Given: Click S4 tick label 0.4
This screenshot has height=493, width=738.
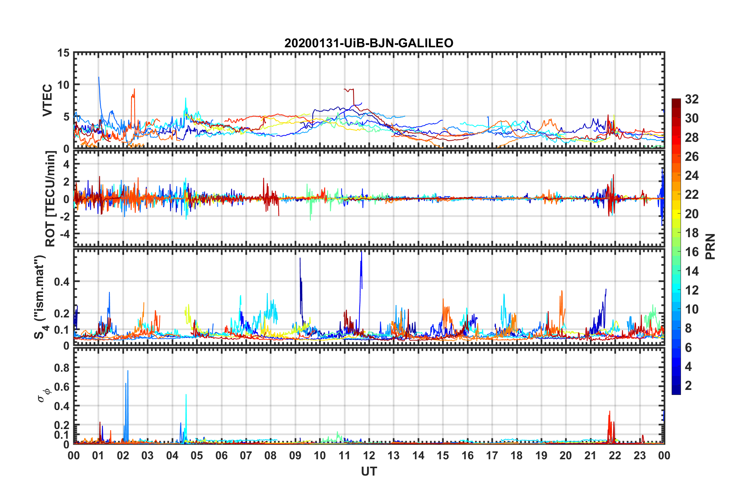Looking at the screenshot, I should tap(62, 282).
